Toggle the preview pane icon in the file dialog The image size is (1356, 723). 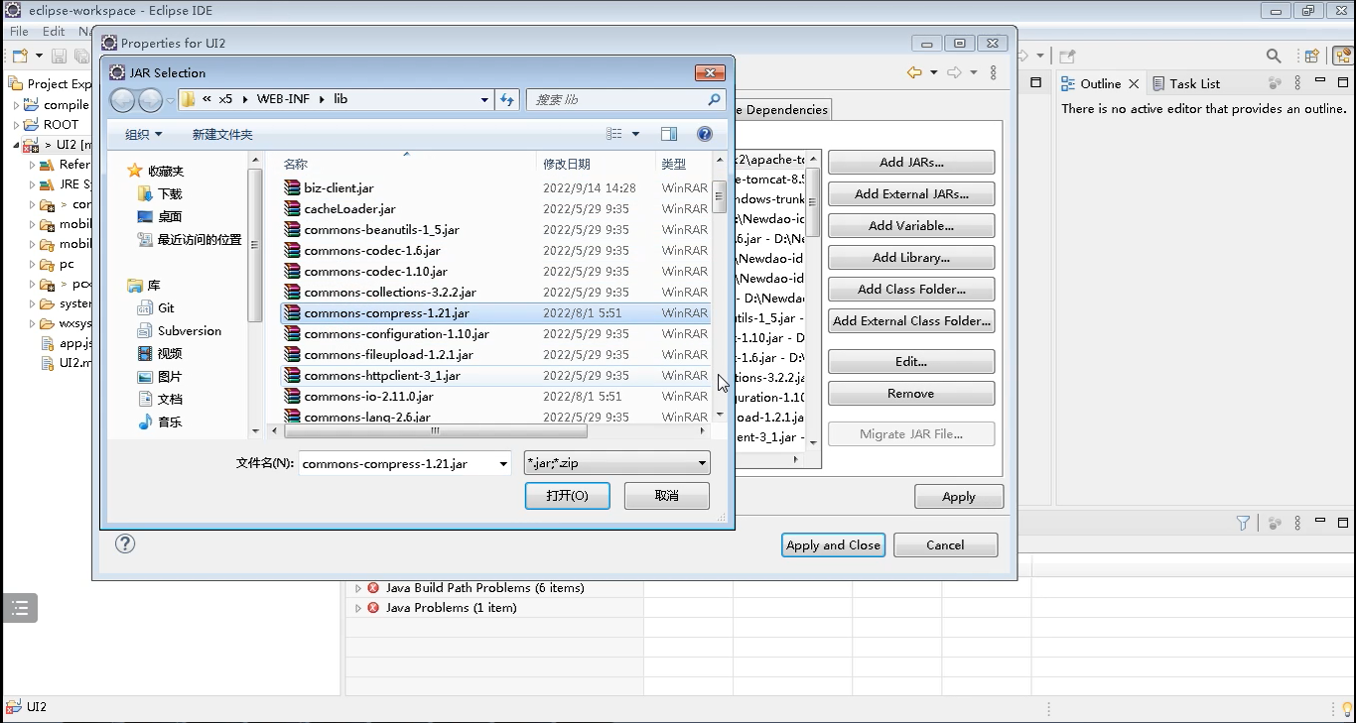[x=669, y=134]
